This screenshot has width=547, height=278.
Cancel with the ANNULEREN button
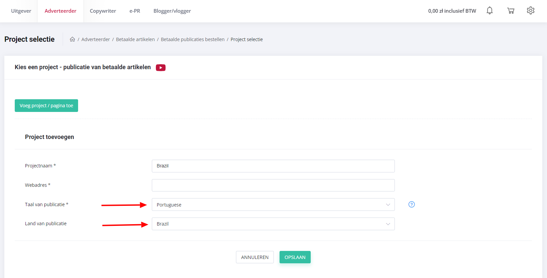[x=255, y=257]
